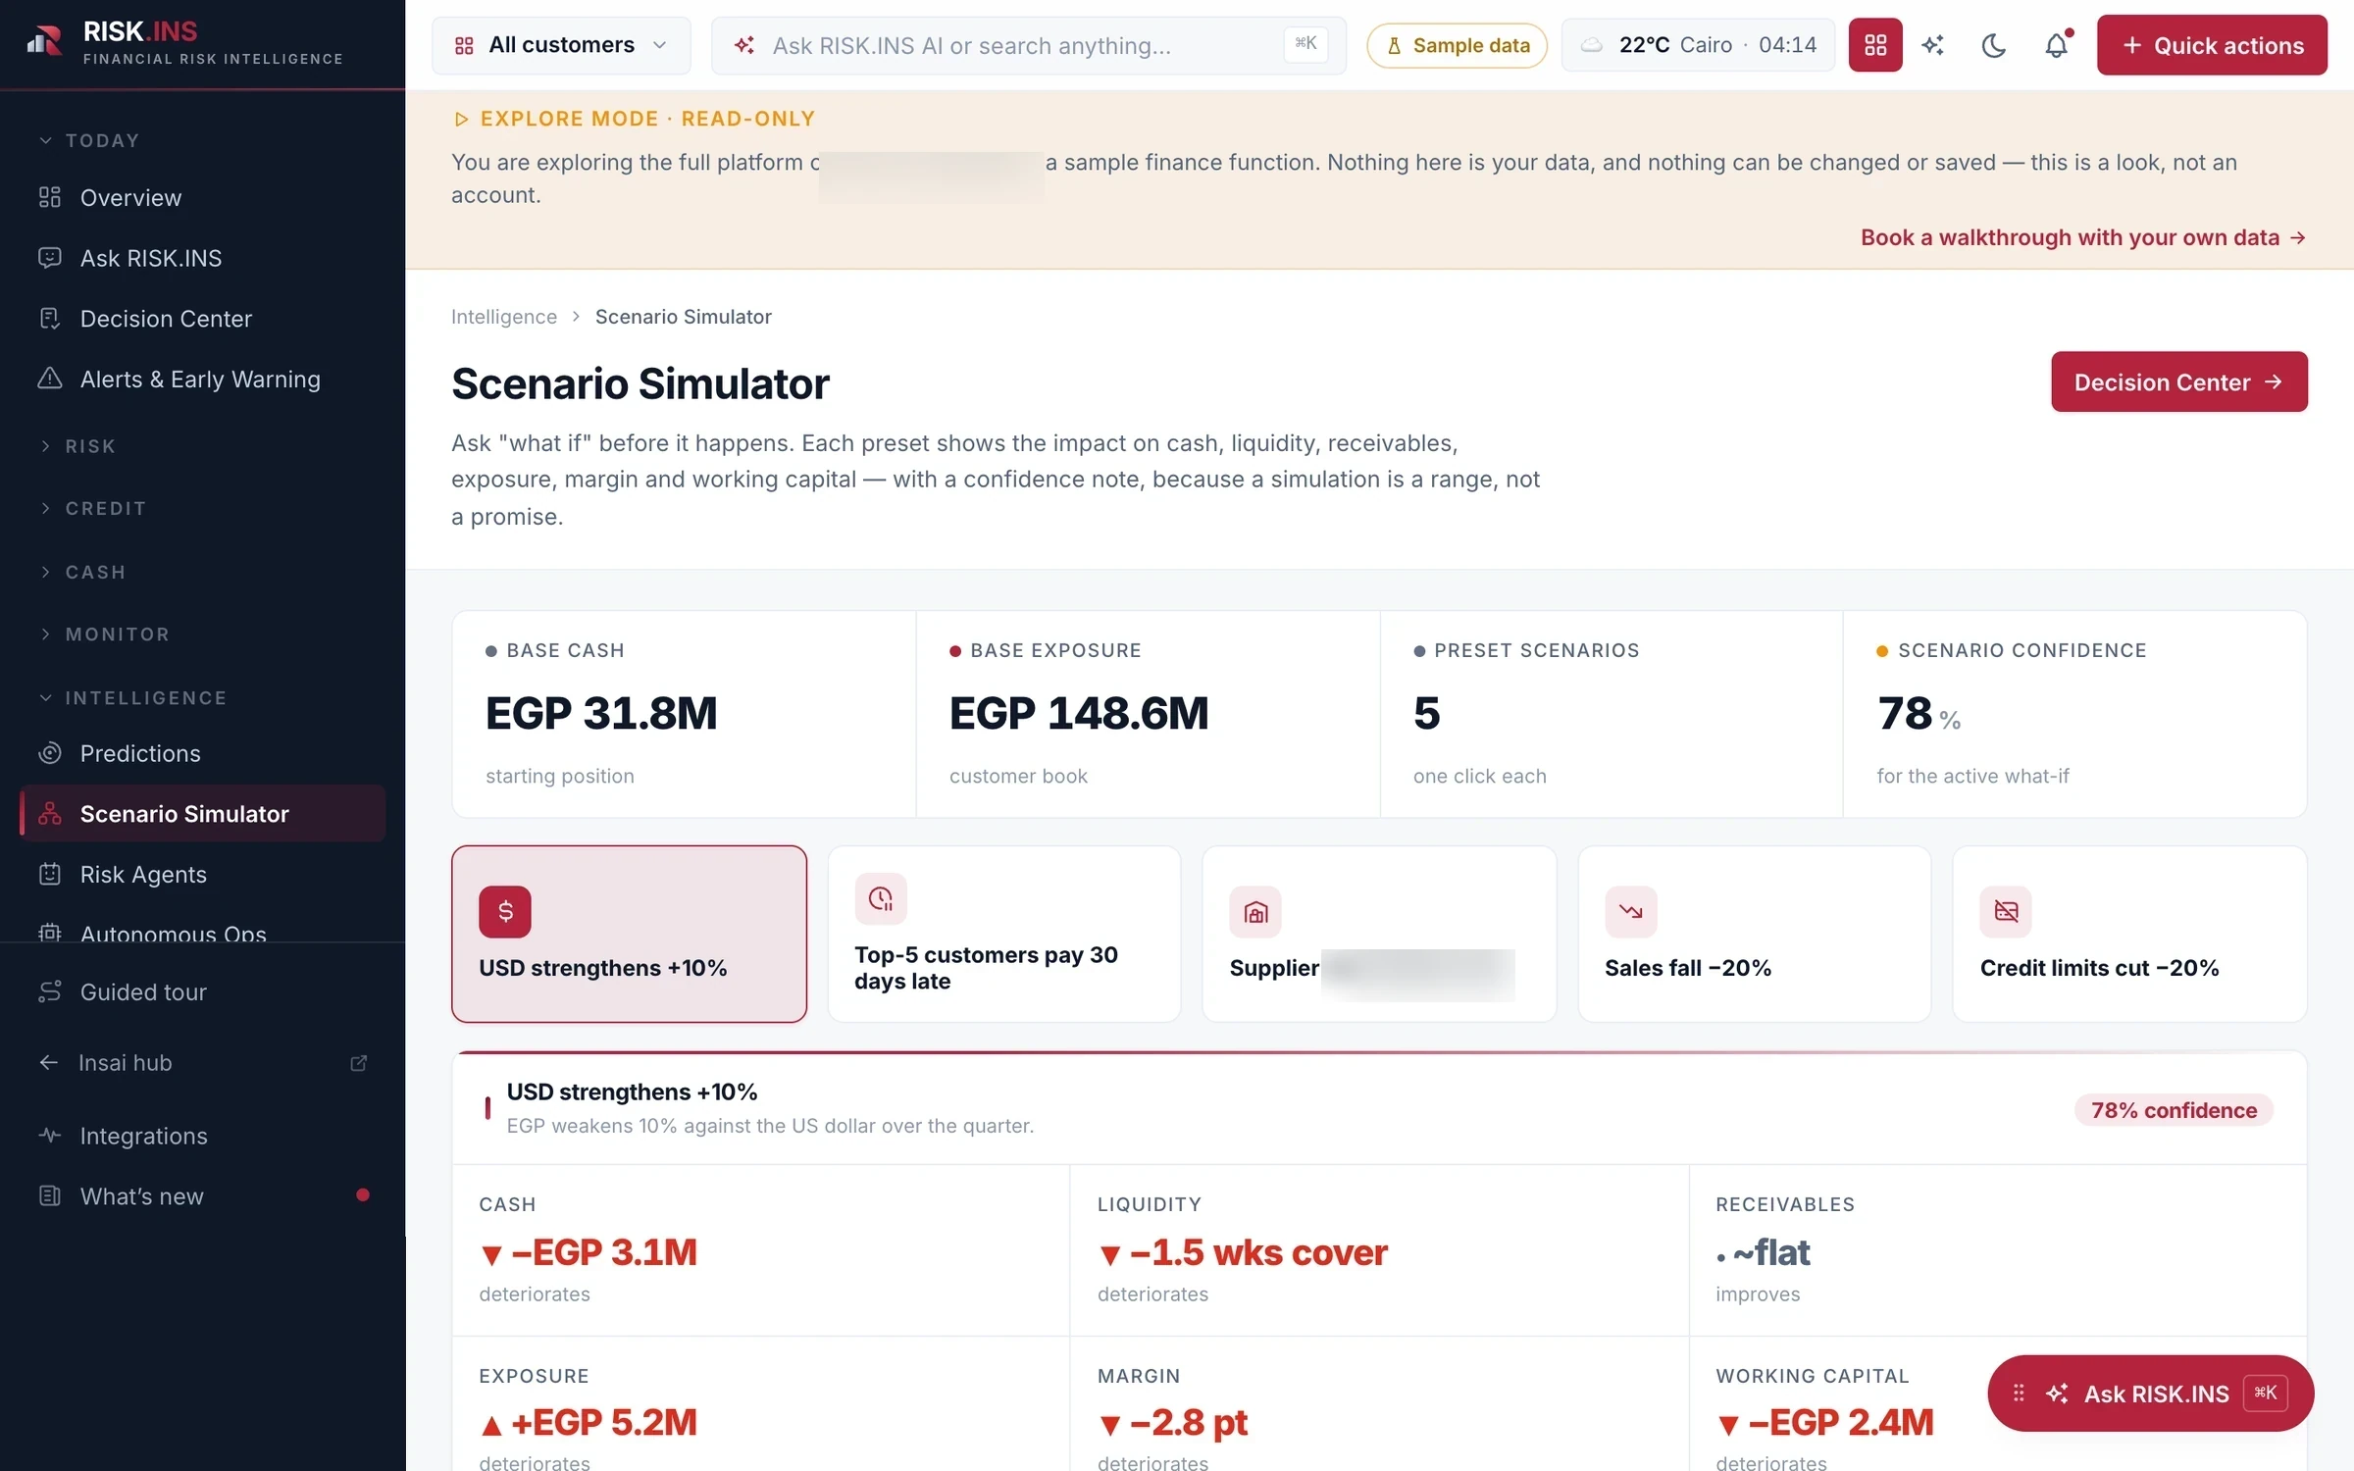Viewport: 2354px width, 1471px height.
Task: Click the Risk Agents sidebar icon
Action: [x=50, y=874]
